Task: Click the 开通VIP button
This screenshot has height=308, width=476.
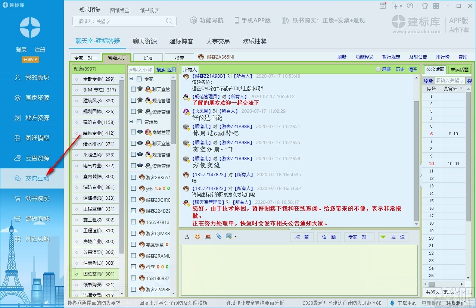Action: [x=31, y=60]
